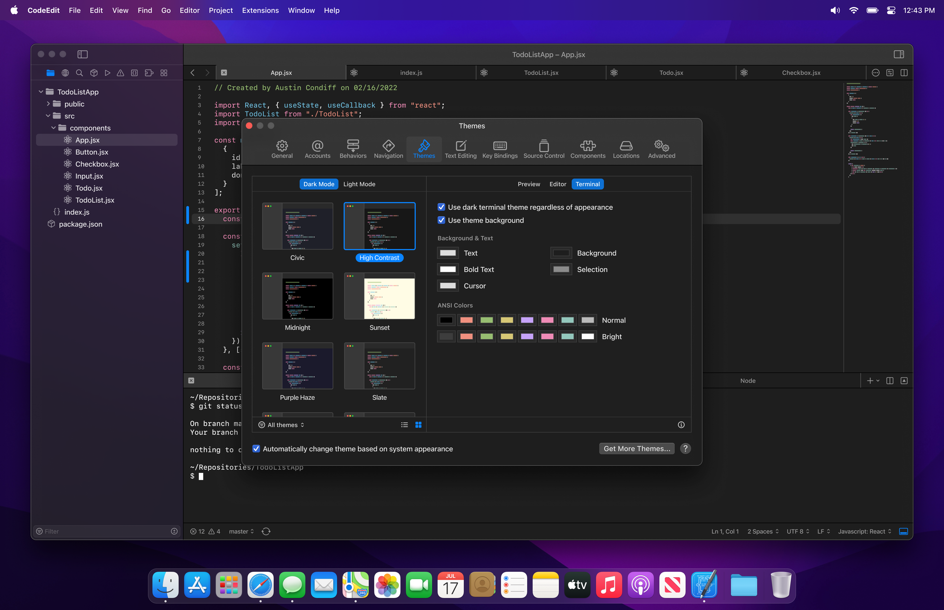Open the All themes filter dropdown

(x=281, y=424)
